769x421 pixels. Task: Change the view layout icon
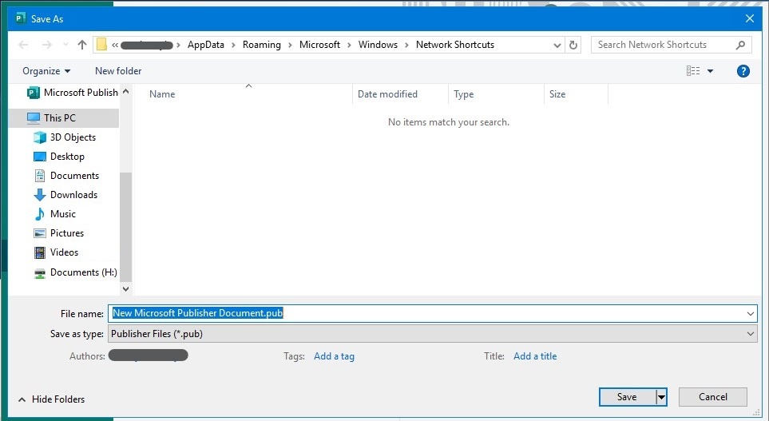click(693, 71)
